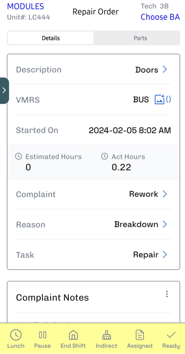Open Indirect labor broom icon
The width and height of the screenshot is (185, 354).
point(106,335)
